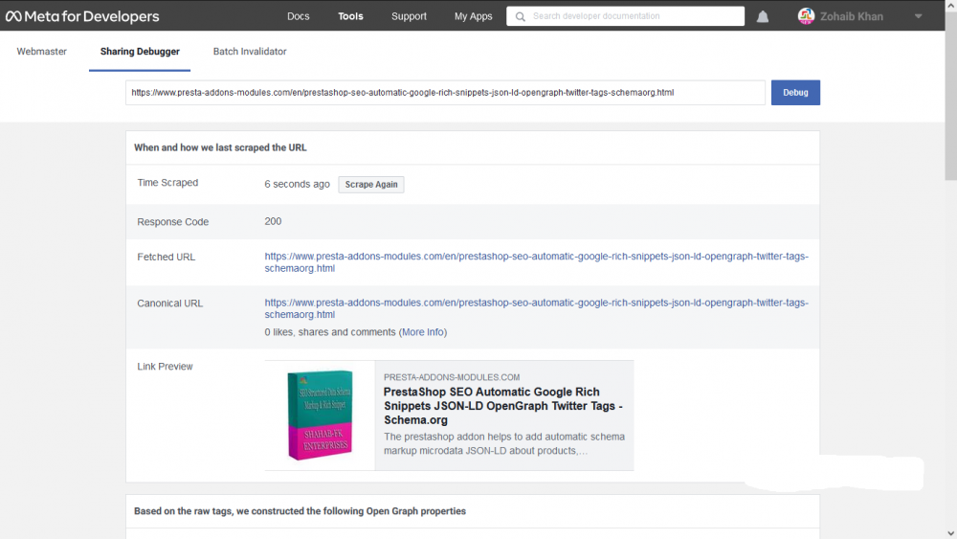Open the Fetched URL link
Viewport: 957px width, 539px height.
click(x=536, y=262)
